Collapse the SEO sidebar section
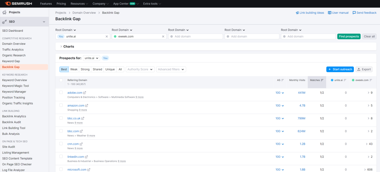 (x=44, y=22)
